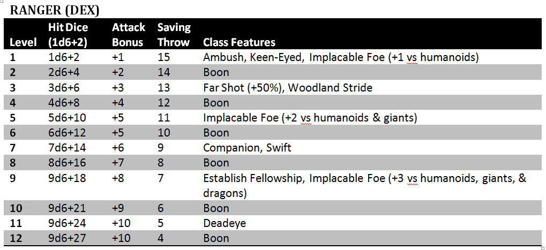Viewport: 546px width, 250px height.
Task: Click the Class Features column header
Action: [x=240, y=42]
